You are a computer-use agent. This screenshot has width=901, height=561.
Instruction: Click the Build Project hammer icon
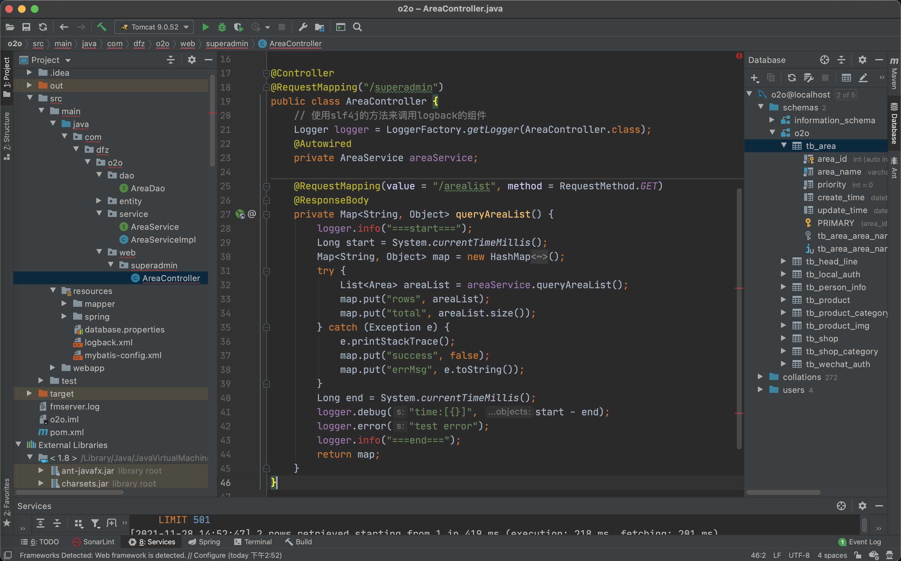point(102,26)
